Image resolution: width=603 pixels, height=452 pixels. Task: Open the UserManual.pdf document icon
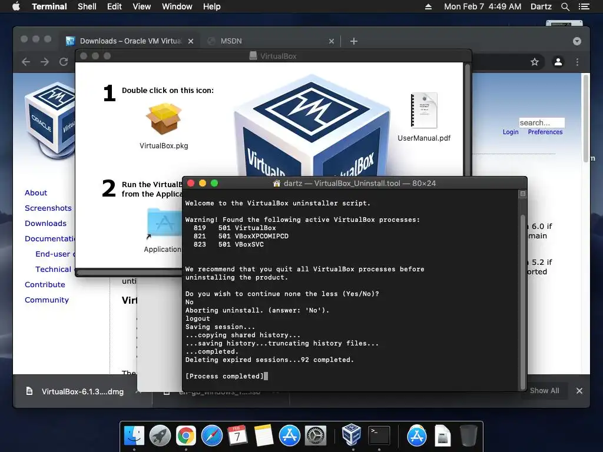pos(424,110)
